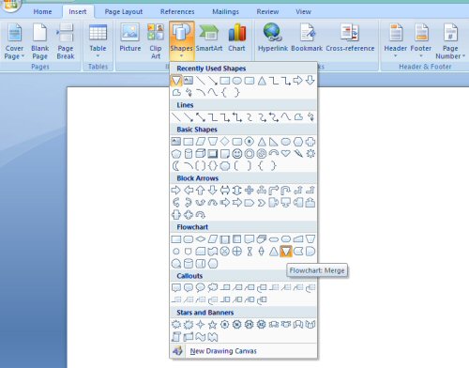Screen dimensions: 469x368
Task: Insert a Blank Page
Action: (40, 41)
